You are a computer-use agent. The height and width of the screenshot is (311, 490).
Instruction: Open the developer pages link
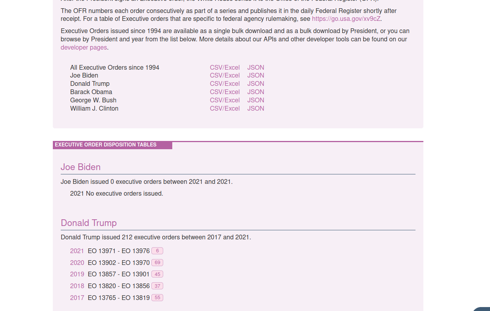pyautogui.click(x=84, y=48)
